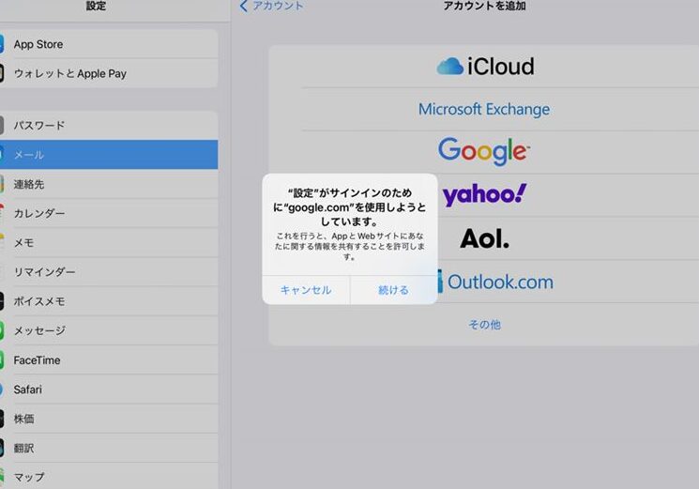
Task: Select その他 account option
Action: coord(484,325)
